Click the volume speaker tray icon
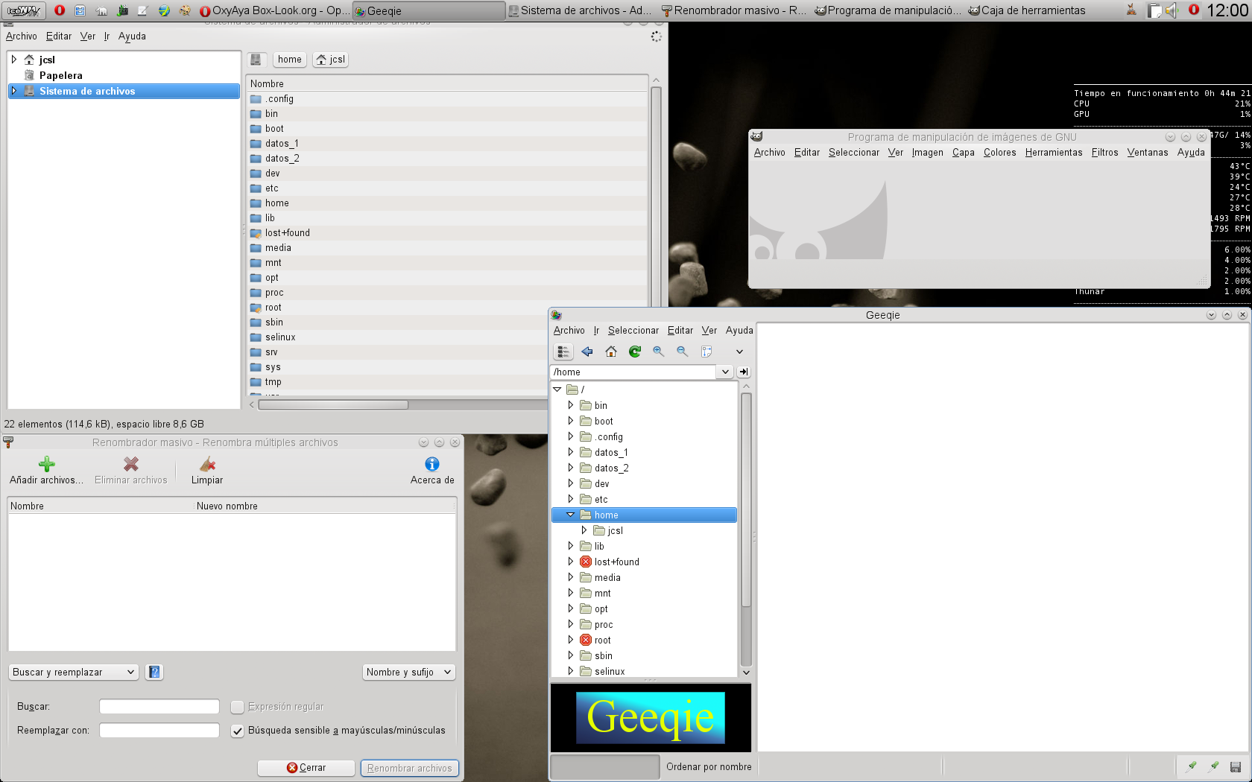The image size is (1252, 782). click(x=1172, y=10)
